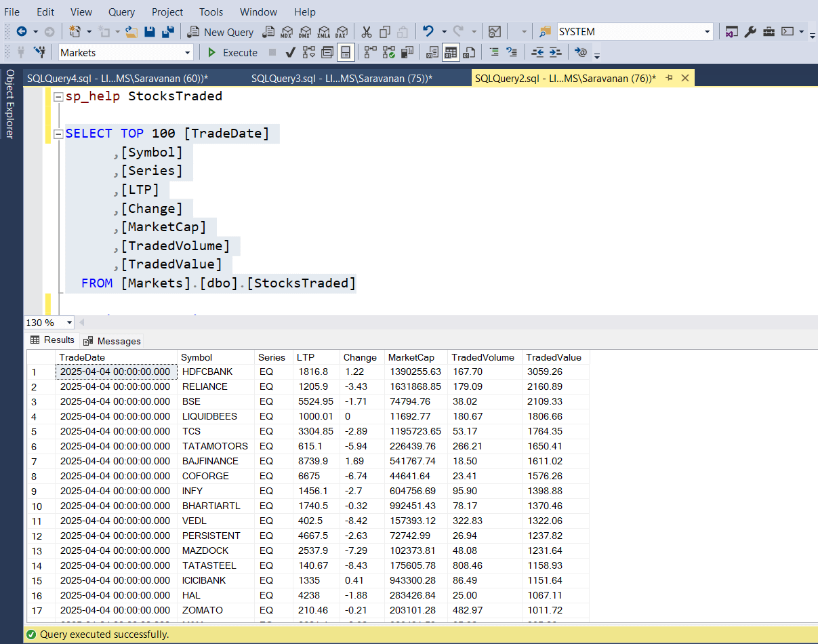This screenshot has height=644, width=818.
Task: Open the SYSTEM search combo box
Action: tap(707, 32)
